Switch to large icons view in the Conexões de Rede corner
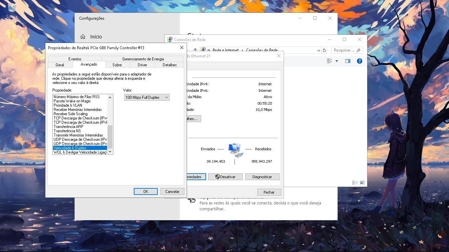The width and height of the screenshot is (449, 252). (x=362, y=182)
